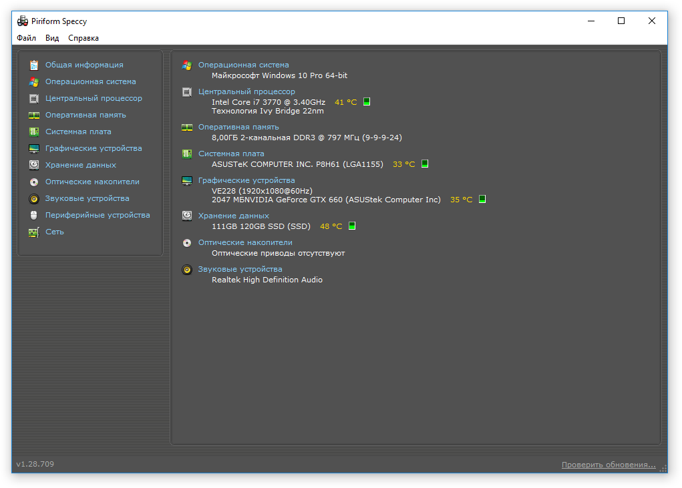The height and width of the screenshot is (488, 682).
Task: Click the version label v1.28.709
Action: click(x=35, y=464)
